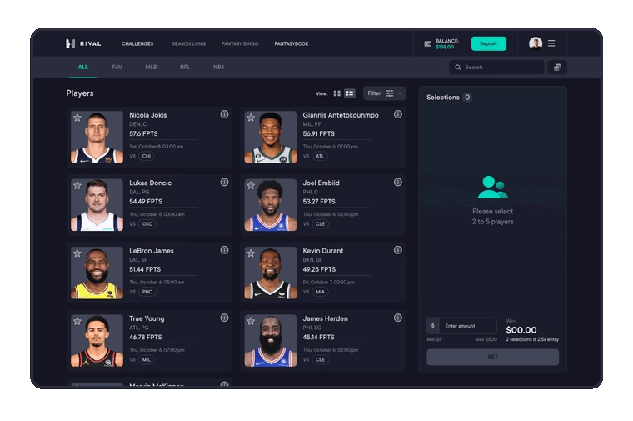Click the Rival logo
This screenshot has height=421, width=633.
(83, 43)
